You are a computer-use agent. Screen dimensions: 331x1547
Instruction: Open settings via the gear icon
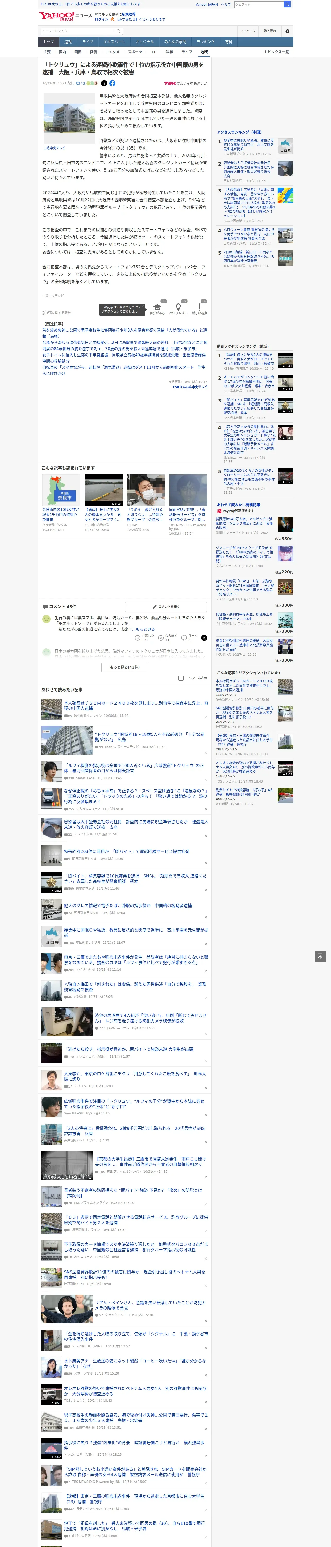click(x=287, y=31)
